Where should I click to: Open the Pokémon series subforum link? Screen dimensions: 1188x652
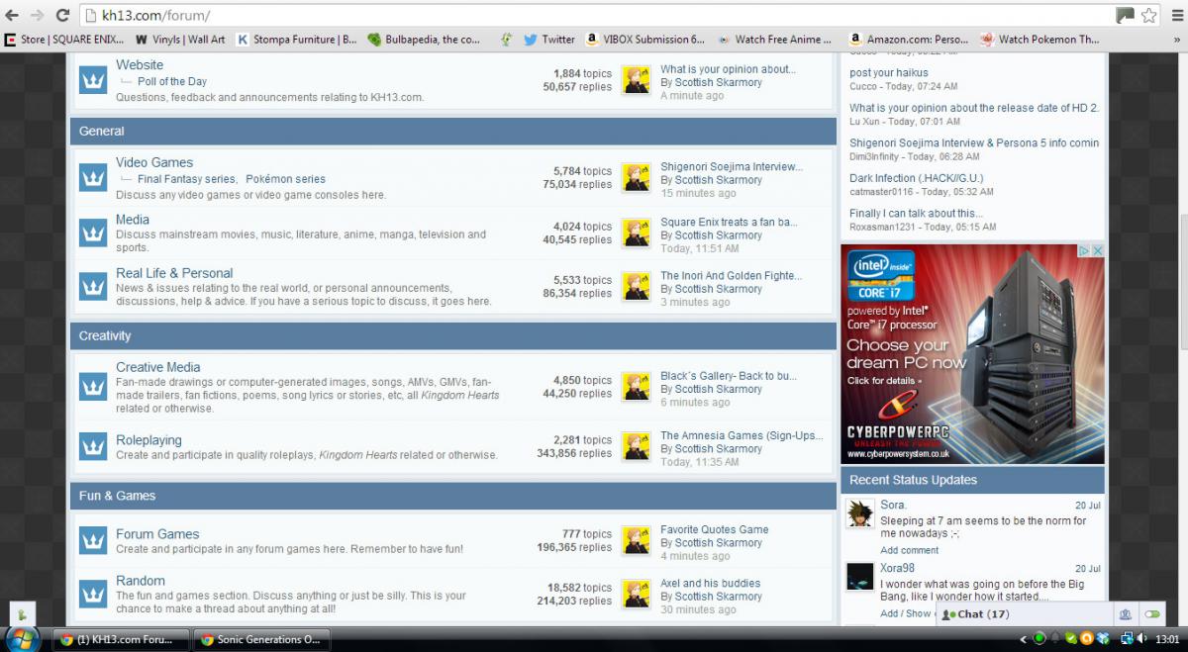[x=285, y=179]
